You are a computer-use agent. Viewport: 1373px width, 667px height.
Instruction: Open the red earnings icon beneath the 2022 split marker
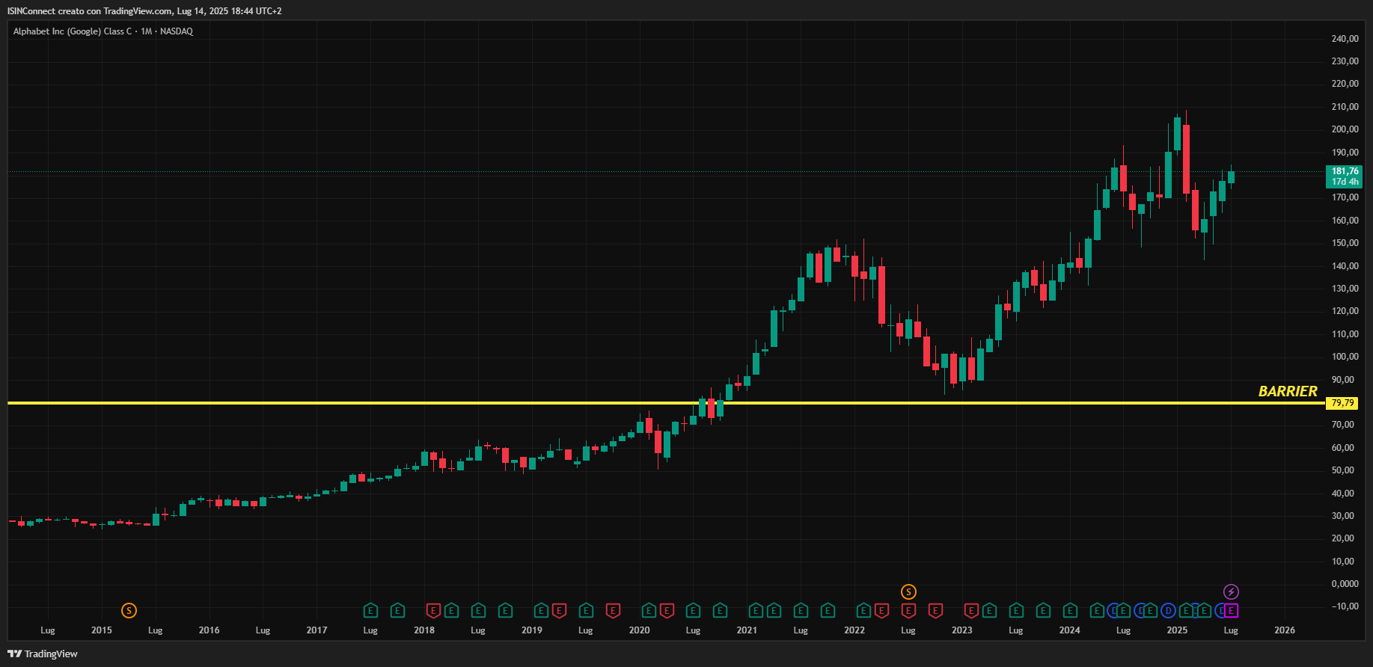click(x=908, y=611)
